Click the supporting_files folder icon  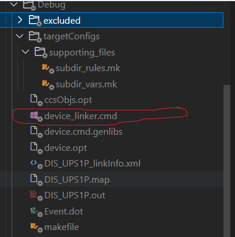coord(41,53)
